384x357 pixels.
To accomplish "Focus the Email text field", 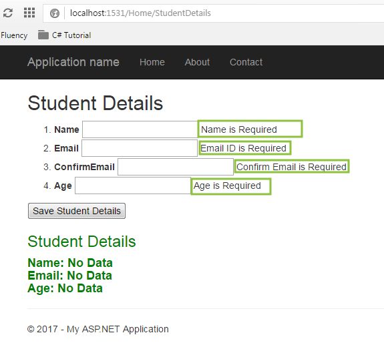I will click(140, 148).
